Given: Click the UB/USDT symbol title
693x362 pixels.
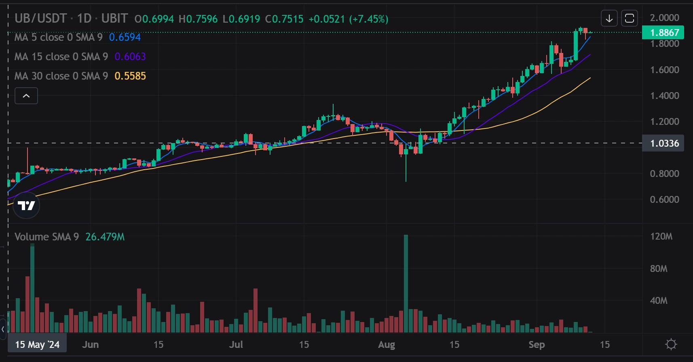Looking at the screenshot, I should coord(40,19).
